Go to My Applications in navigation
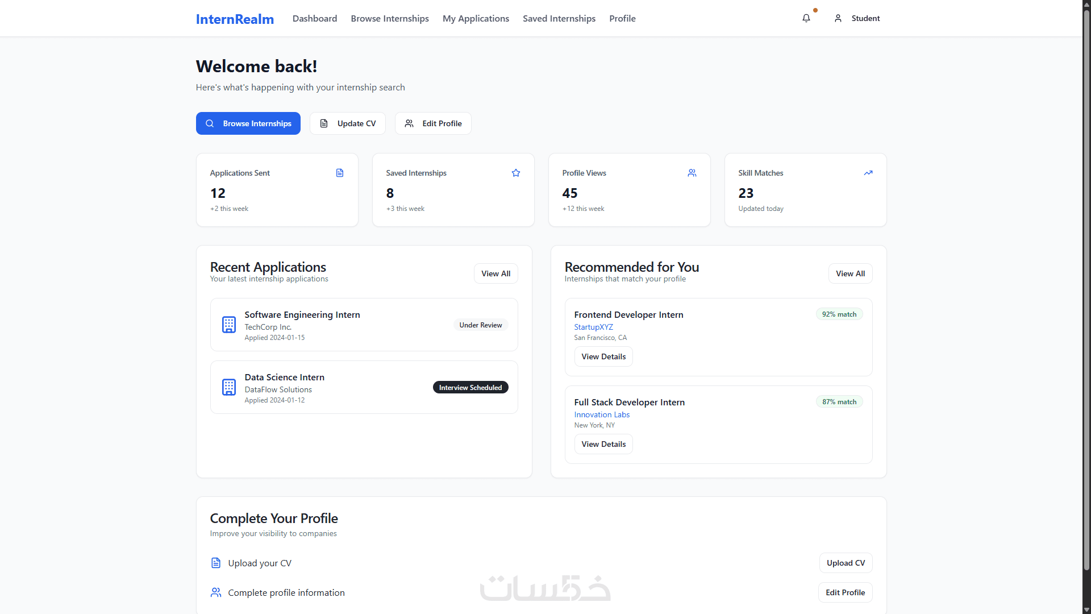The height and width of the screenshot is (614, 1091). tap(476, 18)
